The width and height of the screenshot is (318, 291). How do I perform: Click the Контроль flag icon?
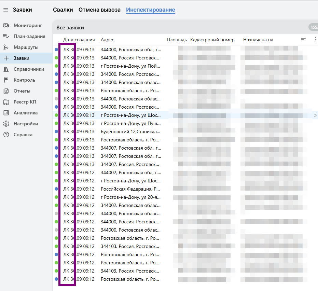[x=6, y=80]
